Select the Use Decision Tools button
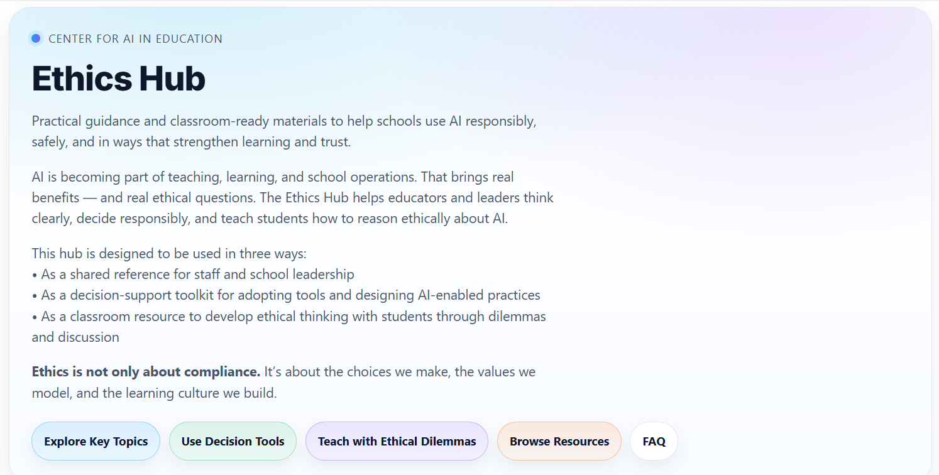Image resolution: width=939 pixels, height=475 pixels. point(233,441)
